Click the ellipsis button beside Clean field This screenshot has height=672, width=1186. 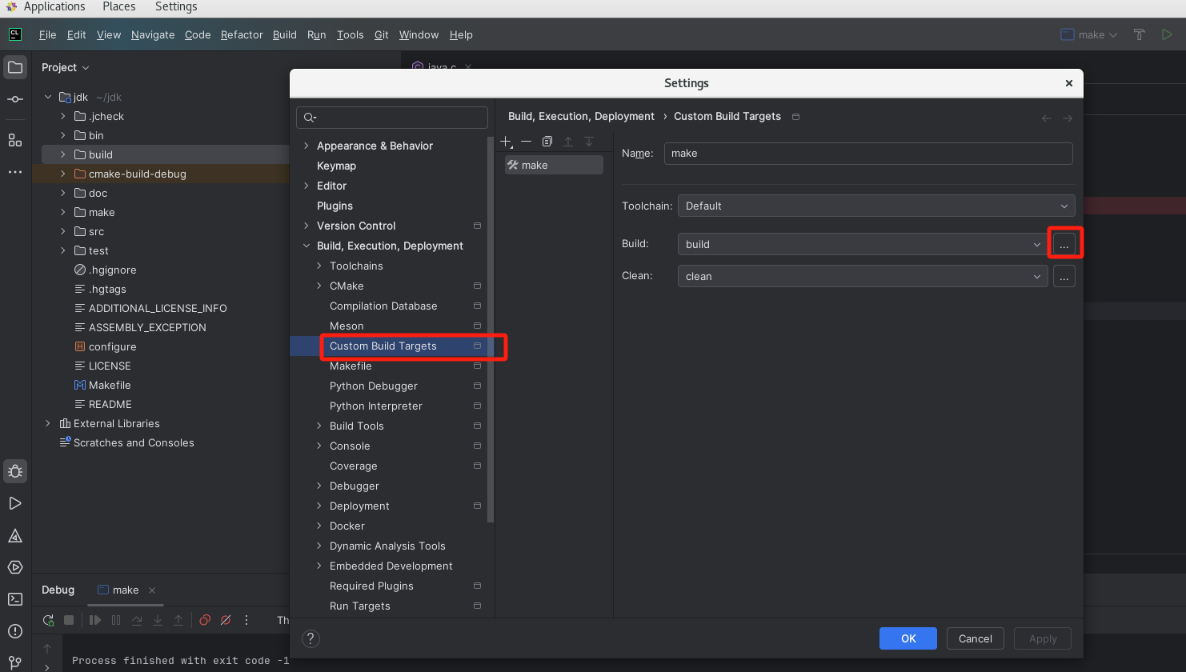click(1064, 276)
